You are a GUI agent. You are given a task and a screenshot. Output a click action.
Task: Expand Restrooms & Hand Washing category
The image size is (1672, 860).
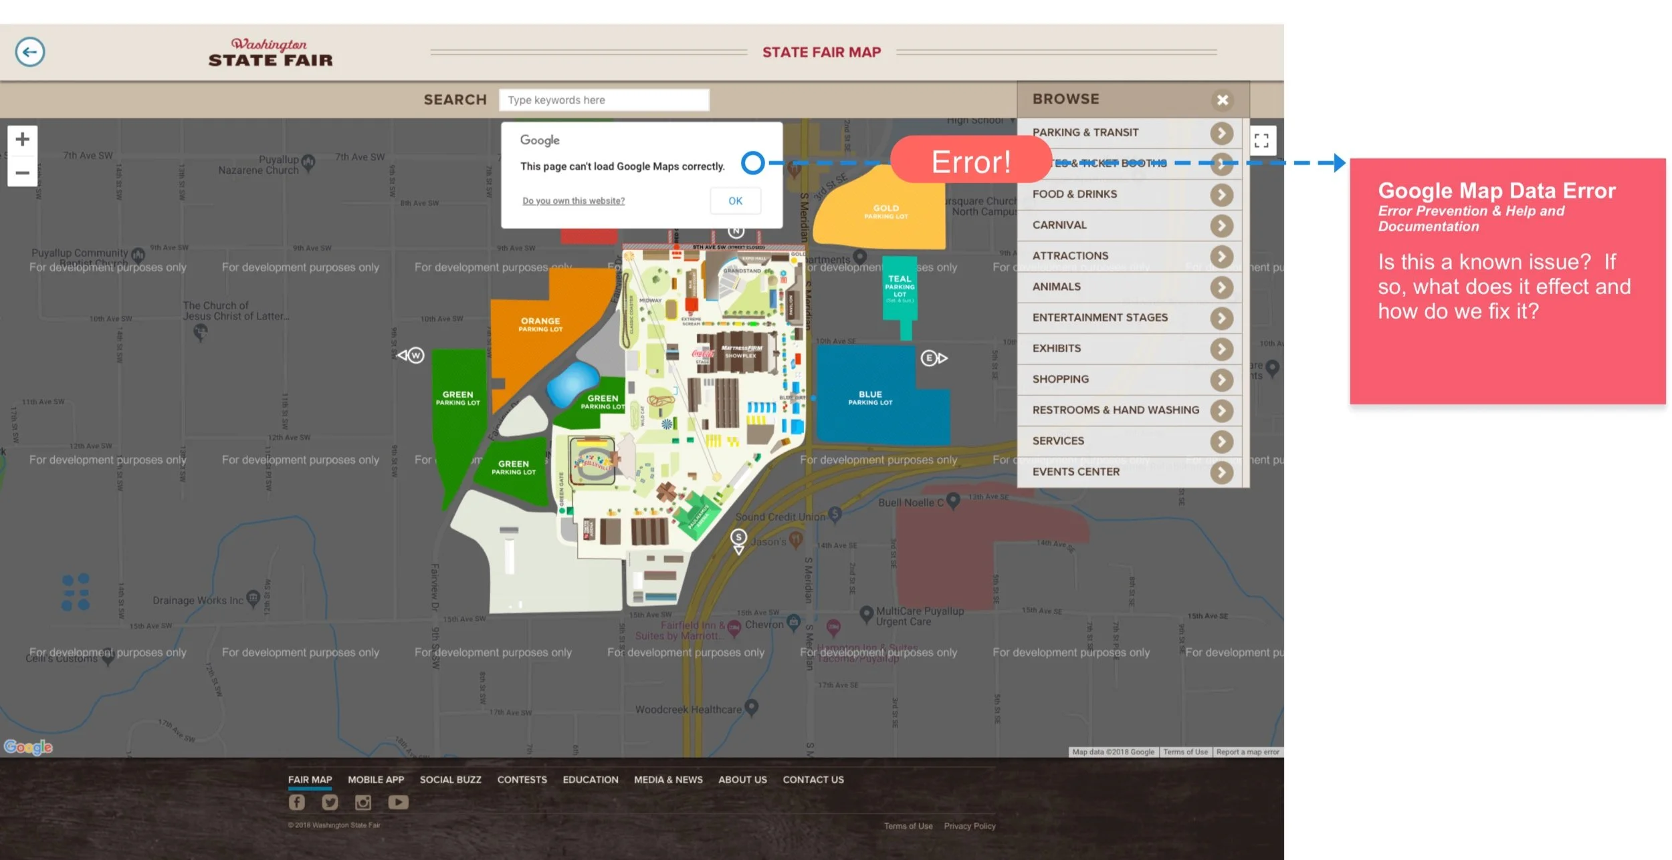tap(1221, 410)
